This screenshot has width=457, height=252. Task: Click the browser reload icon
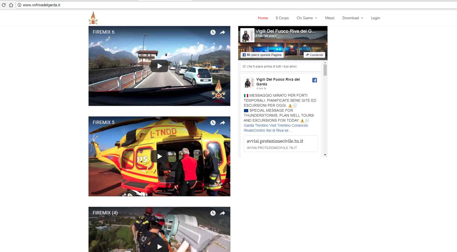point(4,5)
